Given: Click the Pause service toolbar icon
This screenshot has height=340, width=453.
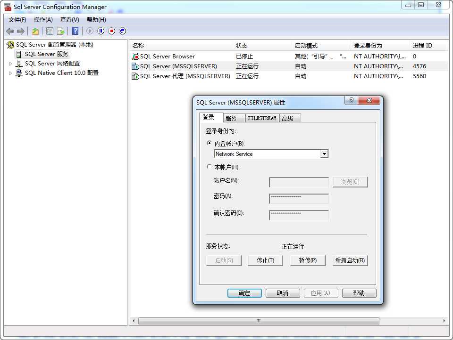Looking at the screenshot, I should pos(101,31).
